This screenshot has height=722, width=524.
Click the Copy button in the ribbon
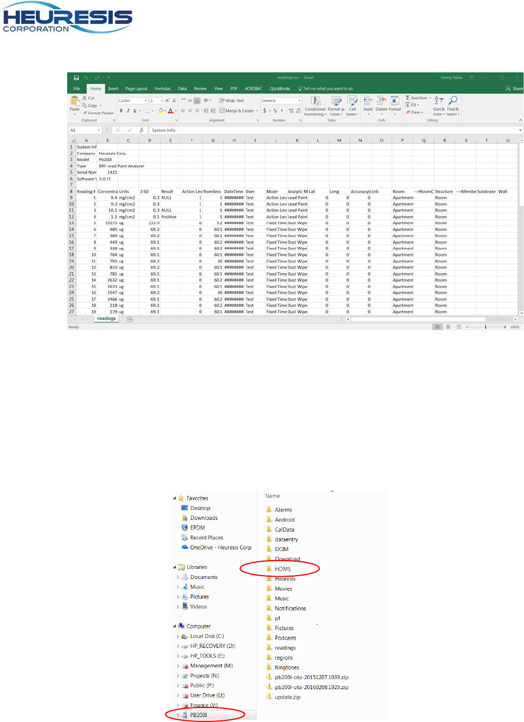tap(92, 105)
